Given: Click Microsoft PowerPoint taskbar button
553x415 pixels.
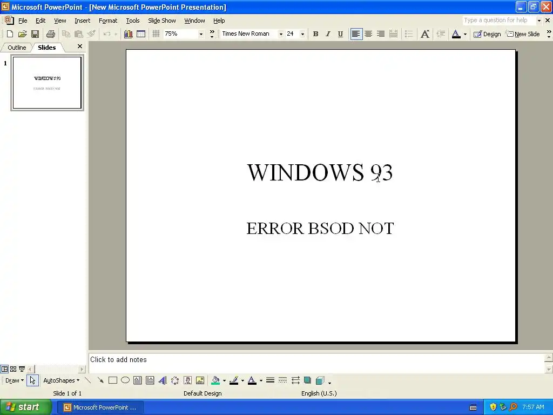Looking at the screenshot, I should 100,407.
